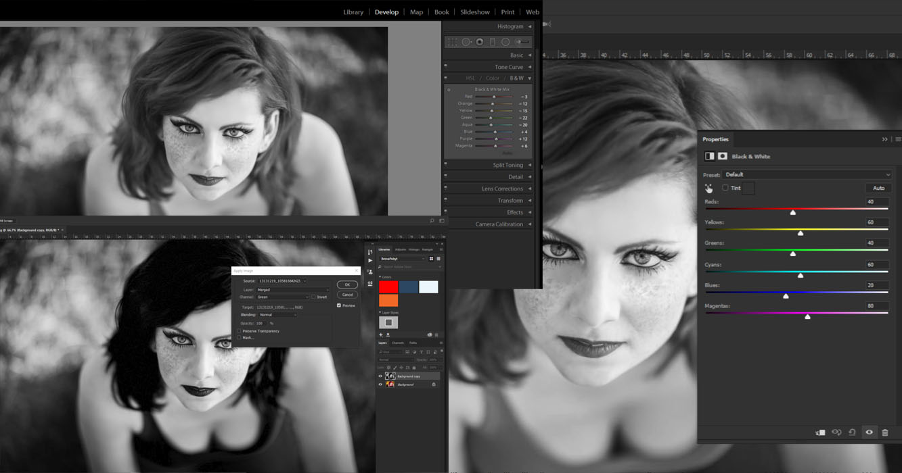
Task: Open the Library module in Lightroom
Action: click(x=353, y=12)
